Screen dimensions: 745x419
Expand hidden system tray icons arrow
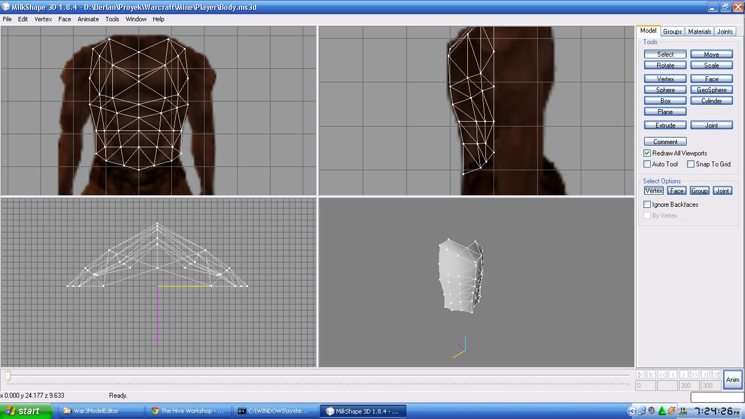coord(632,411)
